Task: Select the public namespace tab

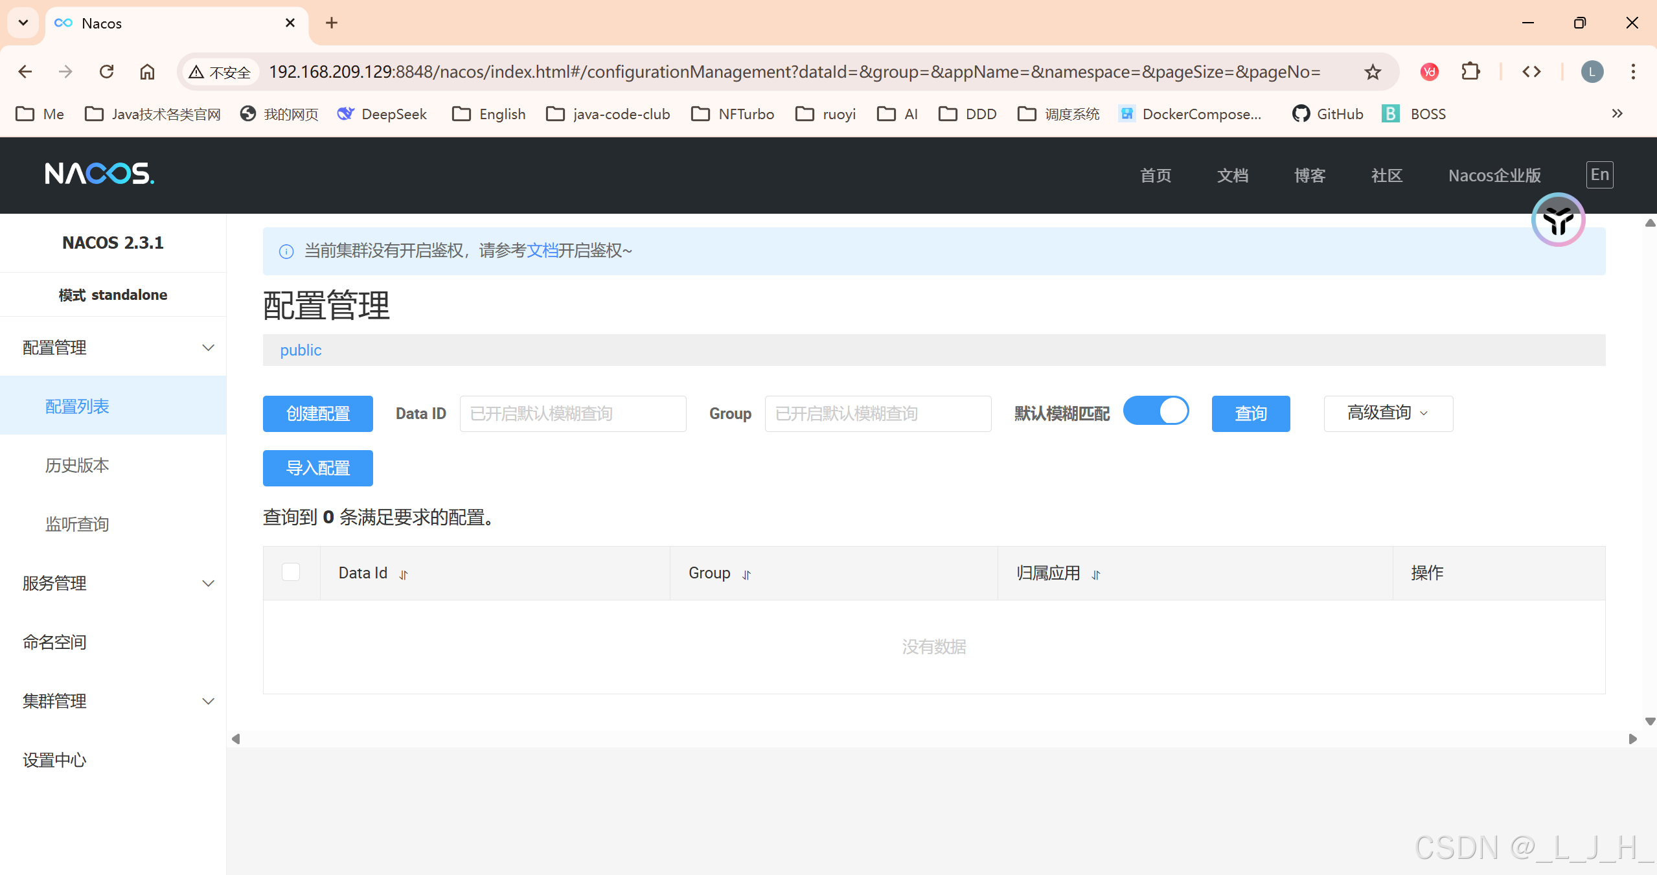Action: click(x=301, y=350)
